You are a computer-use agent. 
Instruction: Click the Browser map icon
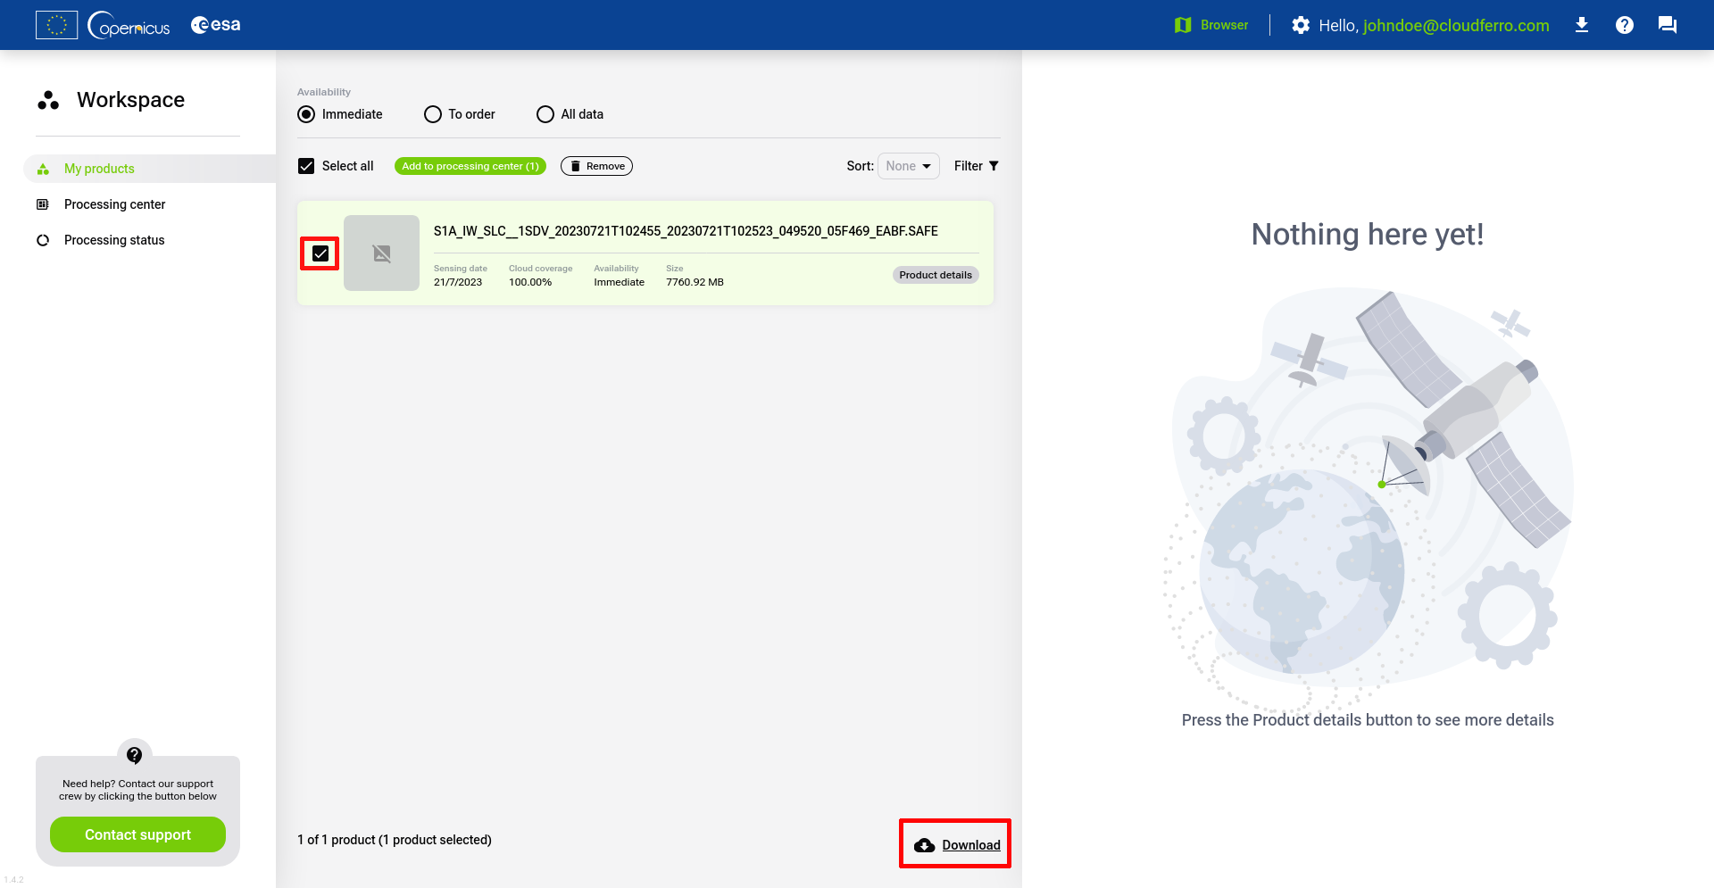(1183, 25)
